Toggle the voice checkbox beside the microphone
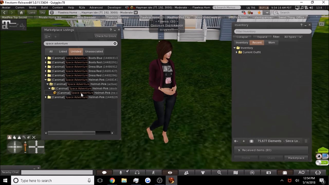This screenshot has width=329, height=185. click(x=127, y=171)
